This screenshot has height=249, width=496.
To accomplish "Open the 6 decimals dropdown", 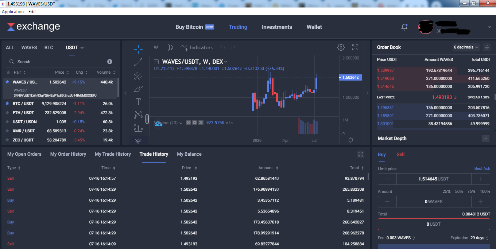I will tap(466, 47).
